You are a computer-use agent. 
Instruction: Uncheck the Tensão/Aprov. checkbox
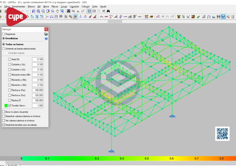[x=10, y=106]
